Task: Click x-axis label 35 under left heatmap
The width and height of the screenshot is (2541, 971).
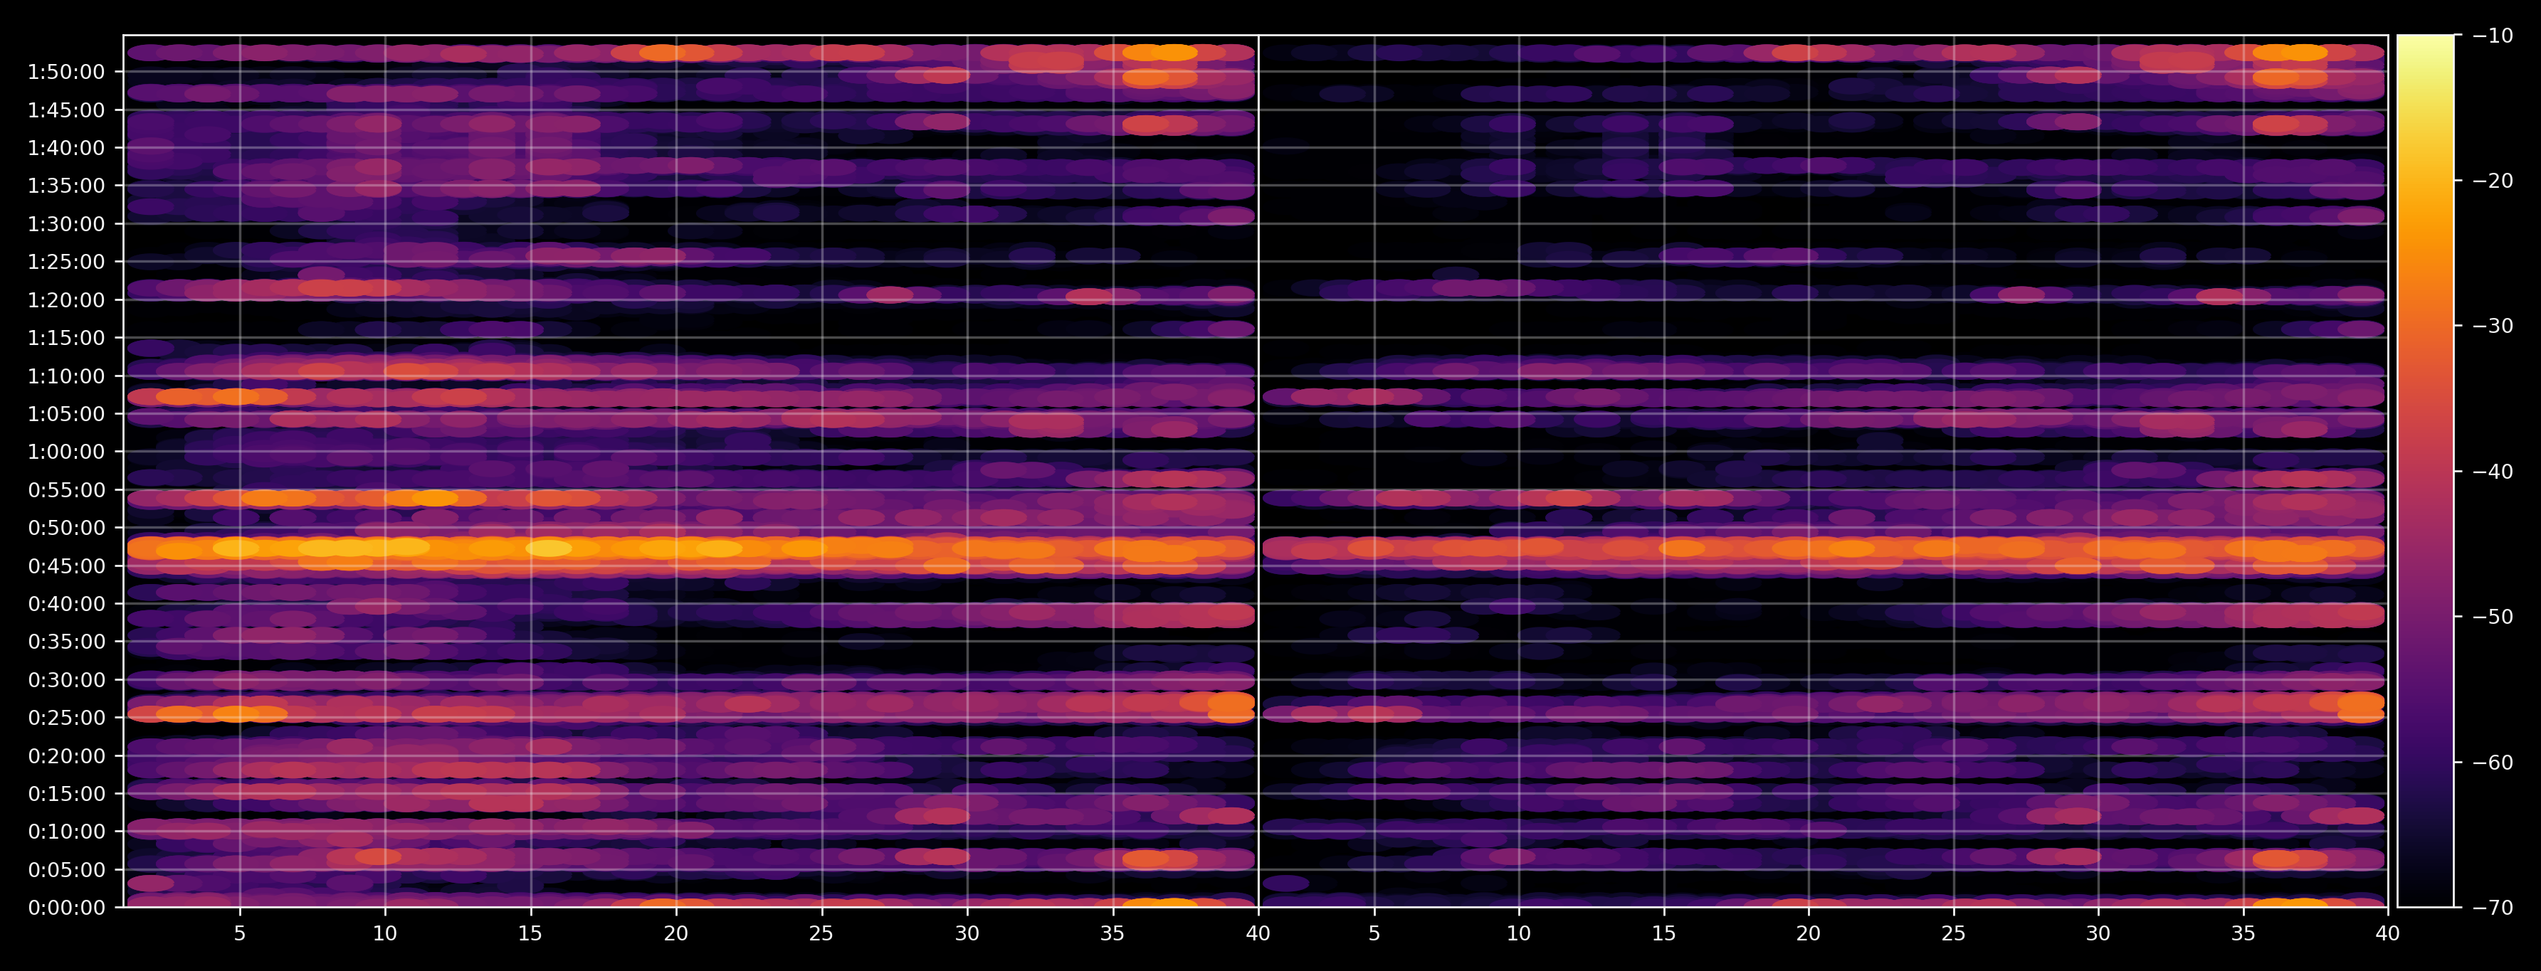Action: pyautogui.click(x=1112, y=933)
